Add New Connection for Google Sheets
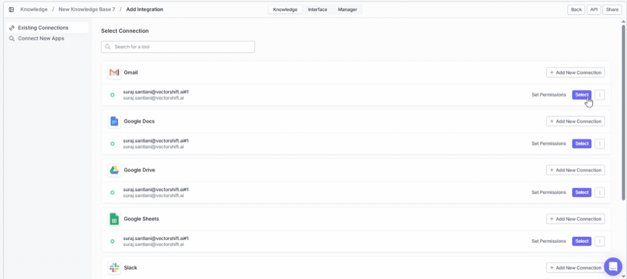627x279 pixels. (576, 219)
